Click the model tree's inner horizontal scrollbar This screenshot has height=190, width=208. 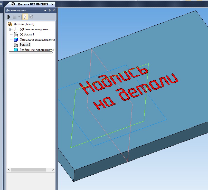(31, 52)
